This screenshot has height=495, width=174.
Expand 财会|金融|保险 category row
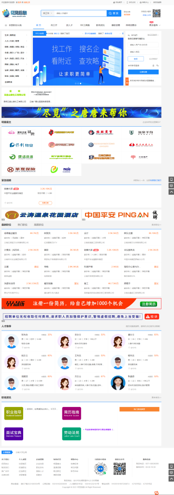[16, 76]
